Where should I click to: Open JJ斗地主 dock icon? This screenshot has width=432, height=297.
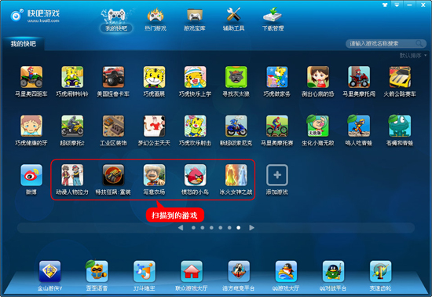click(x=144, y=271)
